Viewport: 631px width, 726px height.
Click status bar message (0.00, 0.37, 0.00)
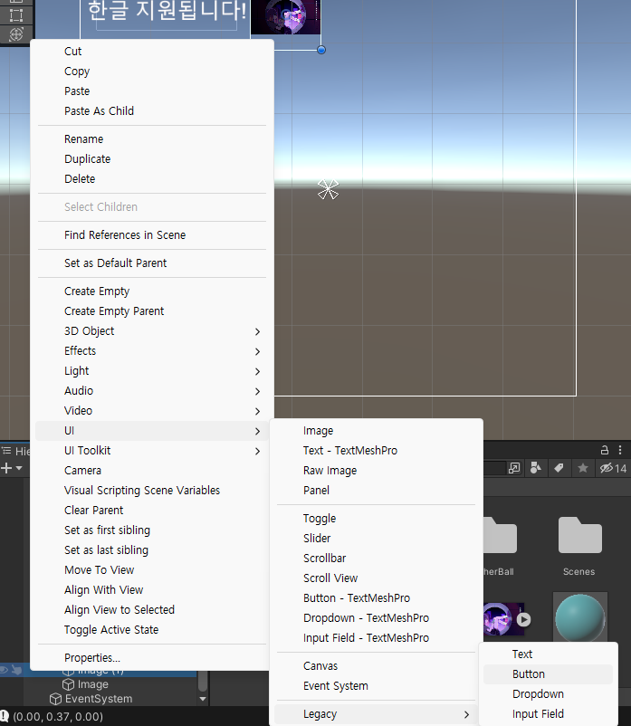click(x=58, y=717)
